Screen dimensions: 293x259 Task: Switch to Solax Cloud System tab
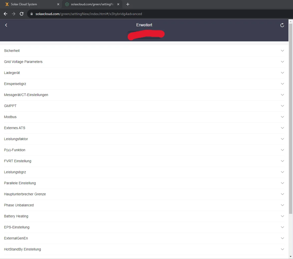click(28, 4)
